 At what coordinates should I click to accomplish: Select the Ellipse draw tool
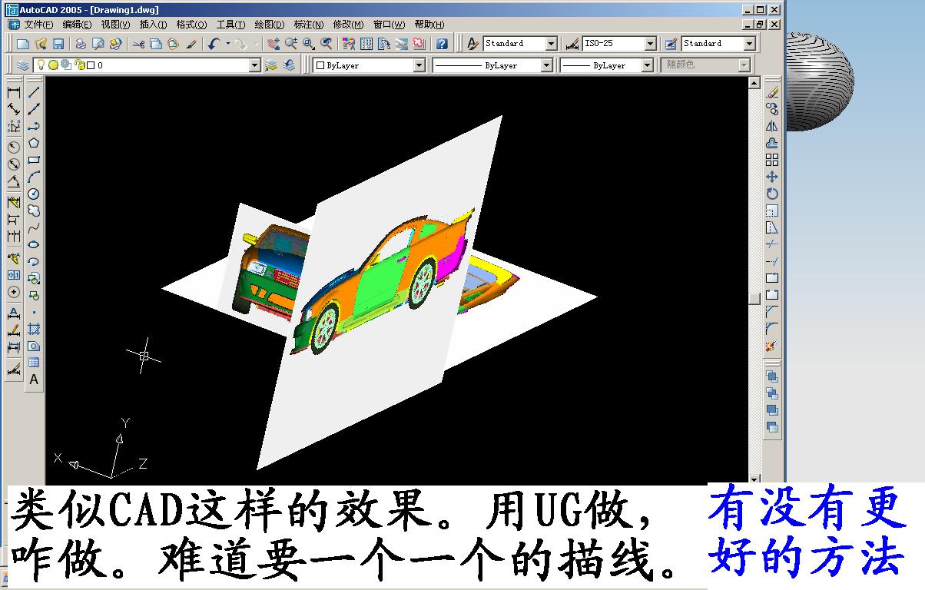(34, 244)
